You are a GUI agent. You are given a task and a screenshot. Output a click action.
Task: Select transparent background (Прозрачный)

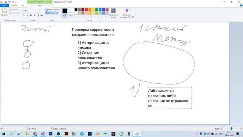52,13
